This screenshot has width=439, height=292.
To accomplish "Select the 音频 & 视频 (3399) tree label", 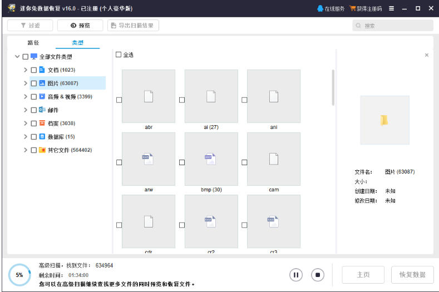I will pyautogui.click(x=70, y=97).
